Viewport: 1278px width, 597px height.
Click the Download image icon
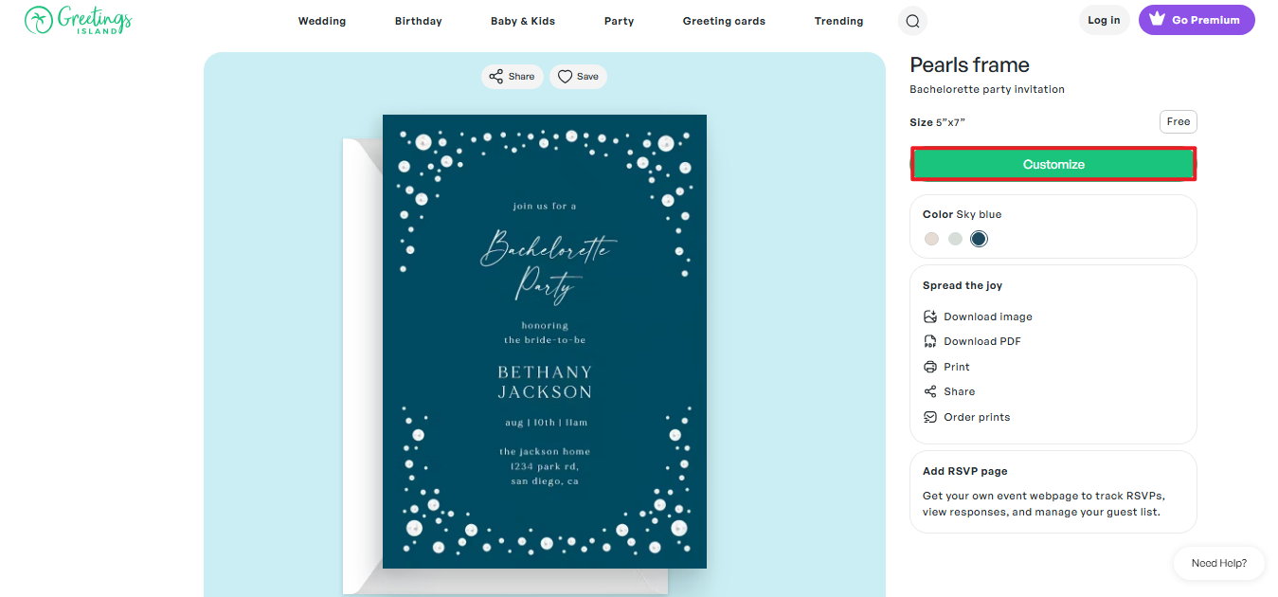[930, 317]
